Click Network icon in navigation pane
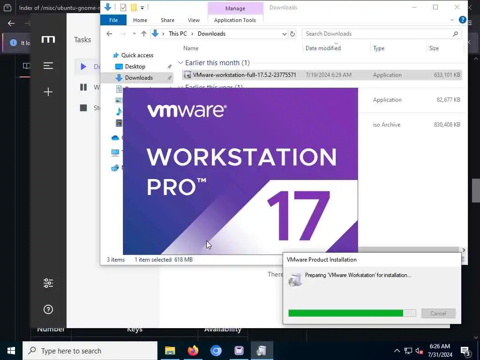 click(x=115, y=168)
